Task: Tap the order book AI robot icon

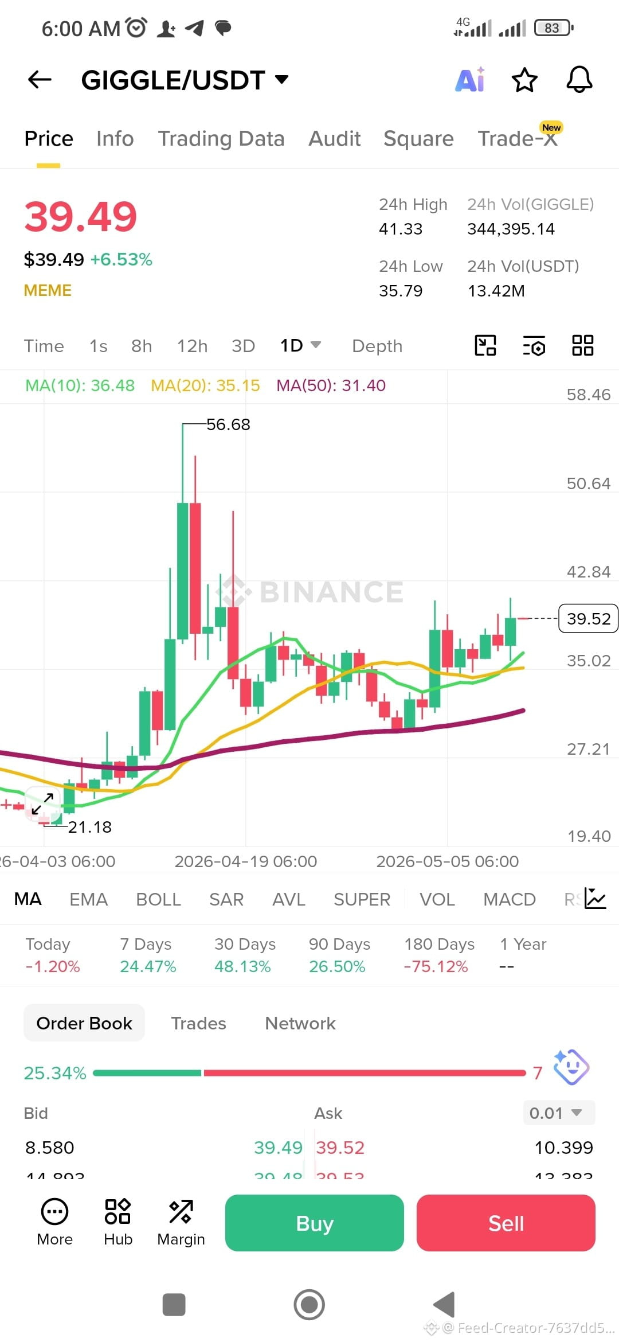Action: click(x=571, y=1067)
